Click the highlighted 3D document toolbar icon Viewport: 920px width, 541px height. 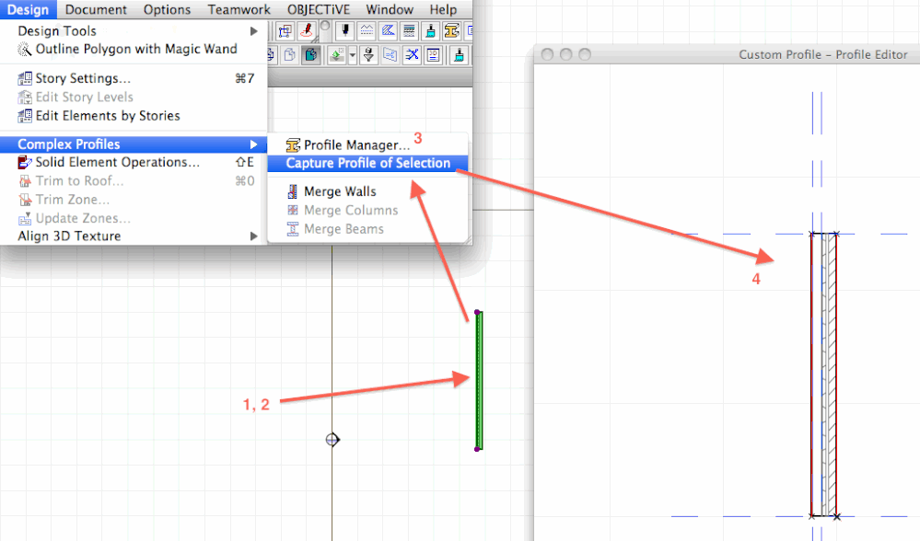tap(310, 55)
